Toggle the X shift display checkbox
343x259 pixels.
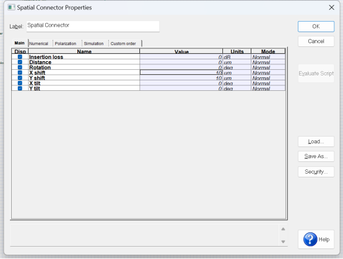[20, 72]
